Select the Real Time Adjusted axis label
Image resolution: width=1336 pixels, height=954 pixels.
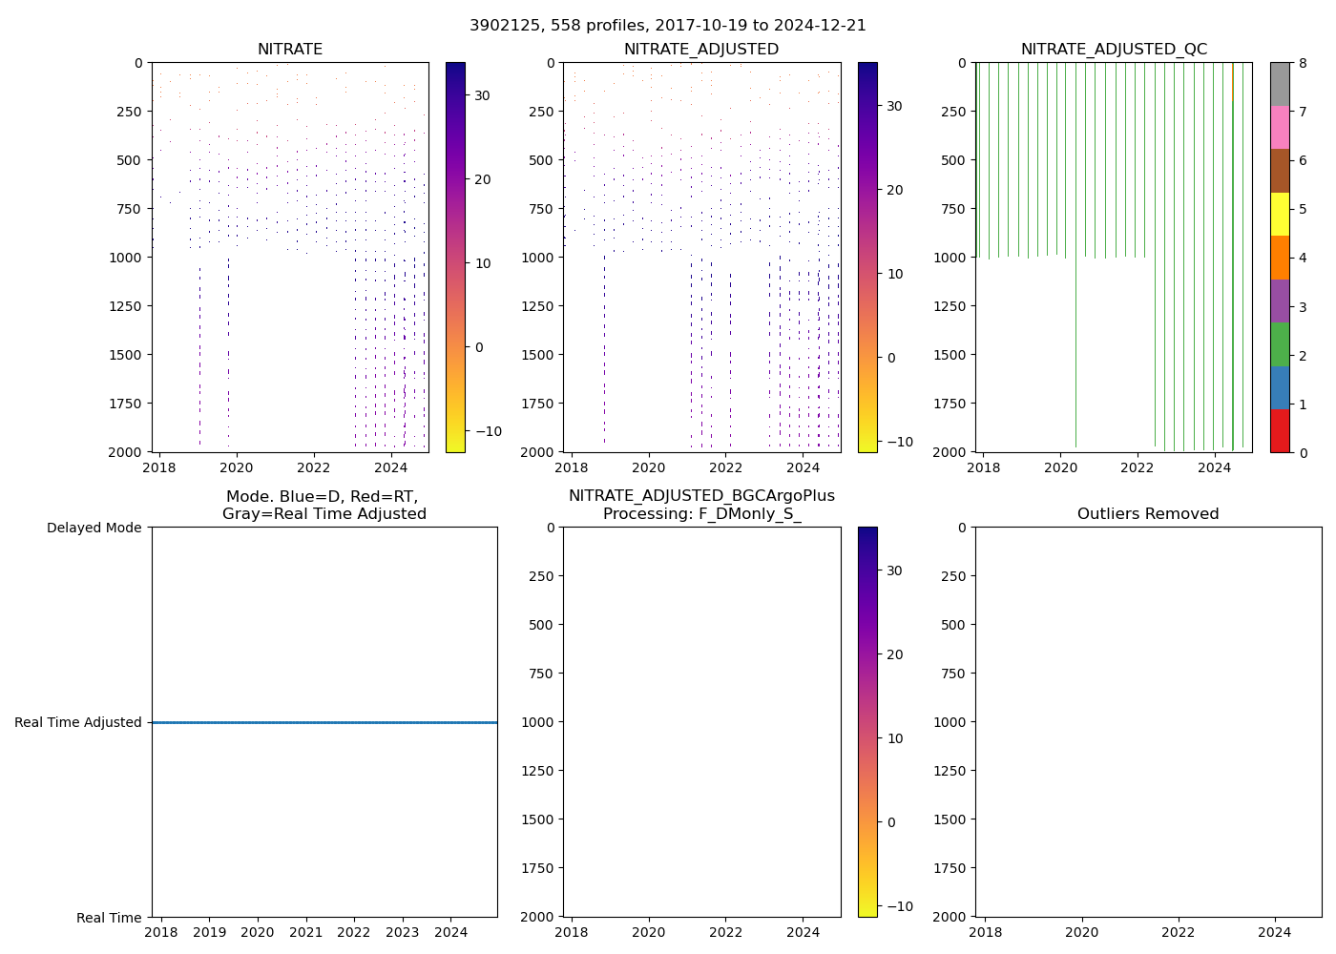(78, 722)
